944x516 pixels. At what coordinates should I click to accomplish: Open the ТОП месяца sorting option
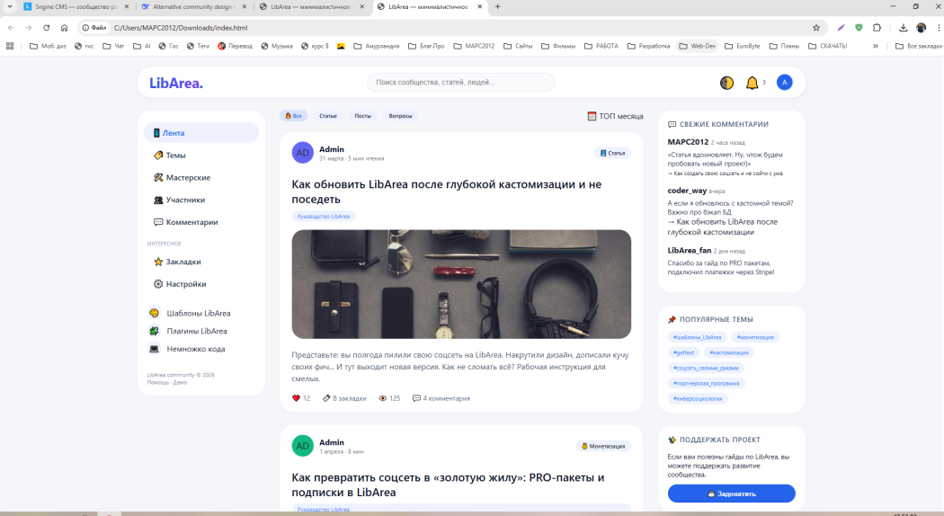pos(616,116)
